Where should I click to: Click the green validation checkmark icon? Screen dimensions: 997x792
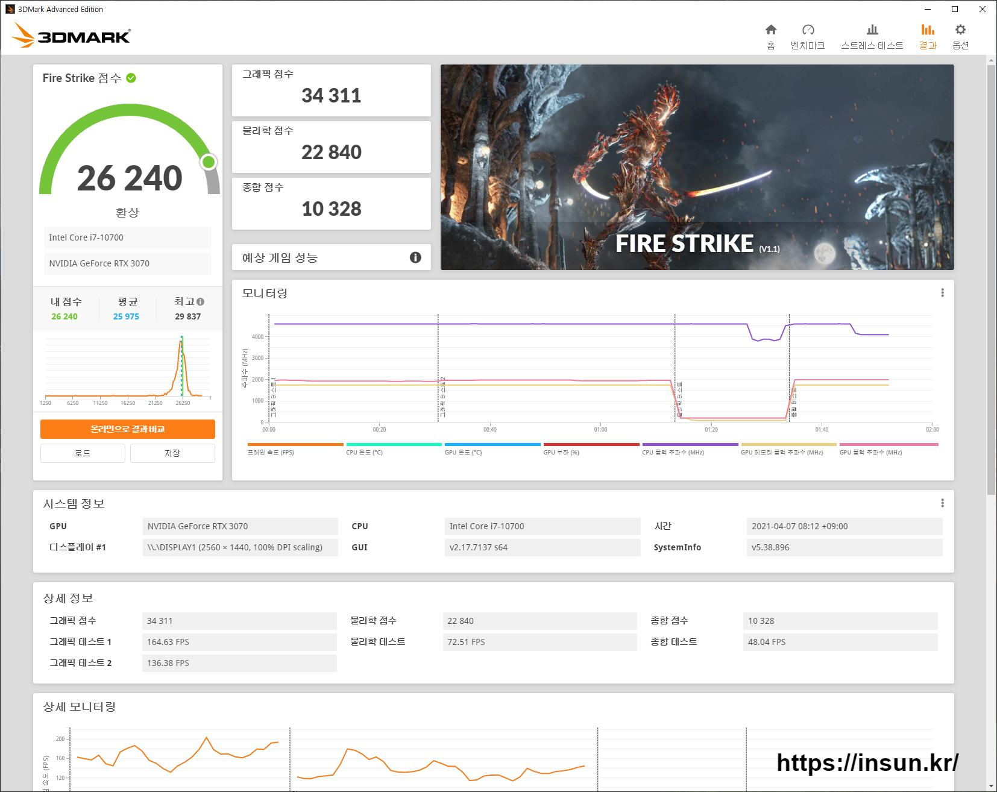(x=131, y=78)
